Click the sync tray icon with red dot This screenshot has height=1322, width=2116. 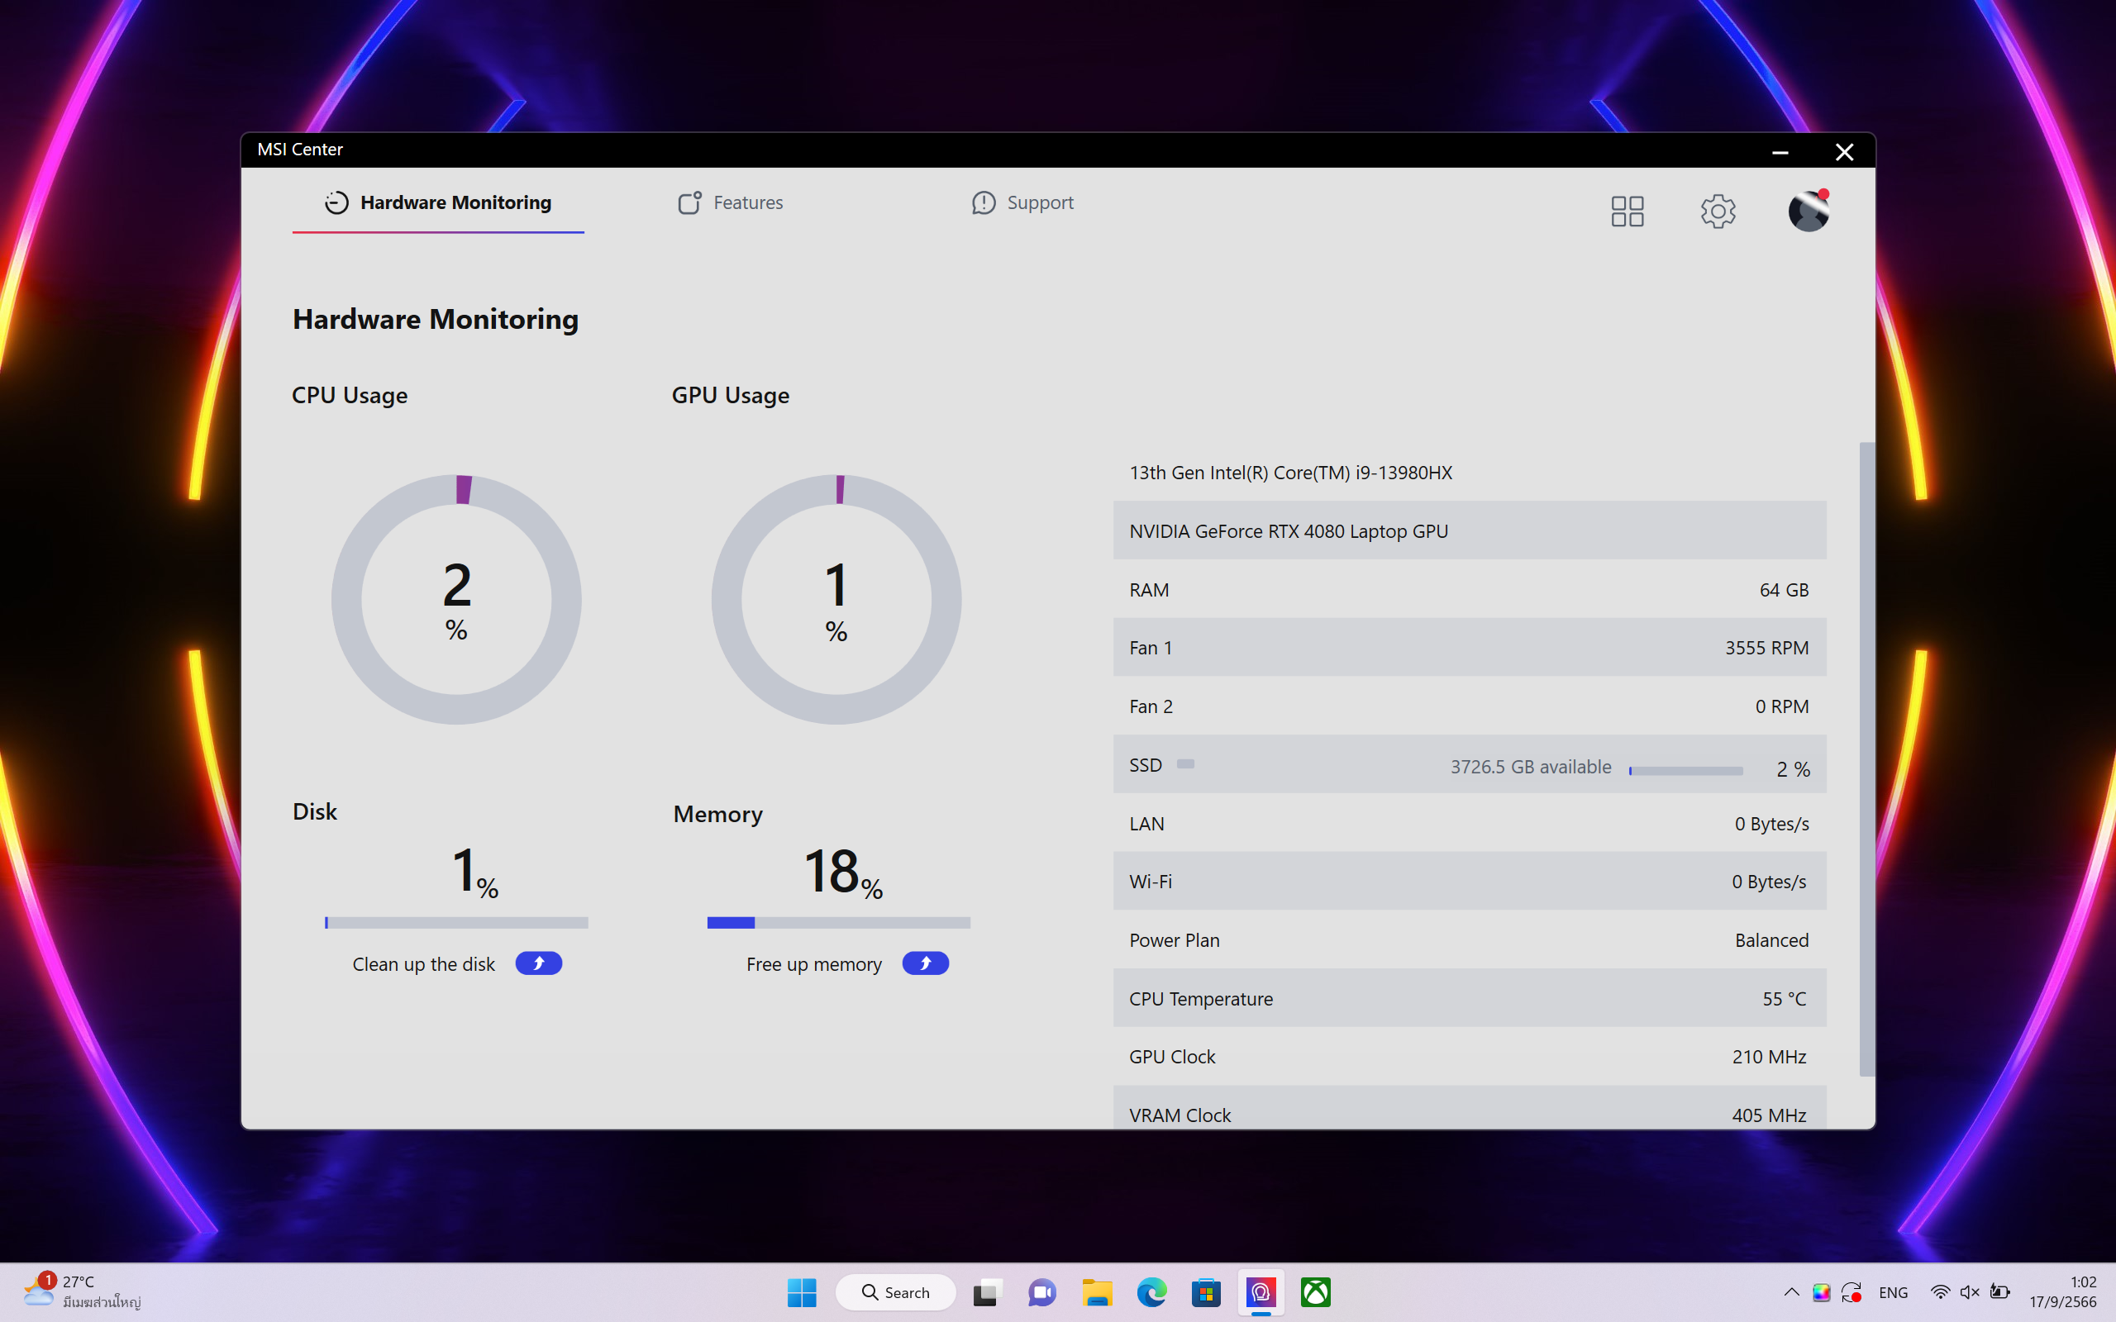(x=1851, y=1292)
